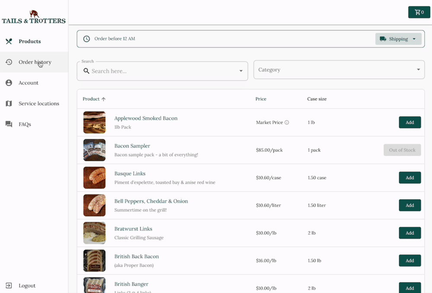
Task: Click the Bacon Sampler product thumbnail
Action: [x=94, y=150]
